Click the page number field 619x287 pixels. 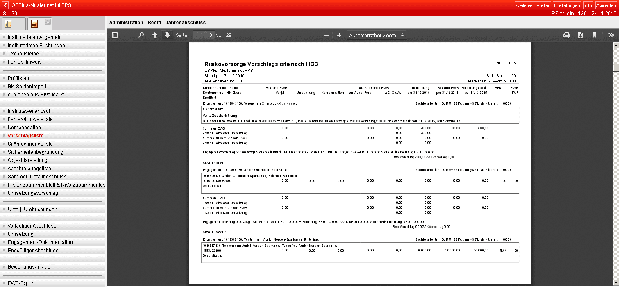[204, 35]
